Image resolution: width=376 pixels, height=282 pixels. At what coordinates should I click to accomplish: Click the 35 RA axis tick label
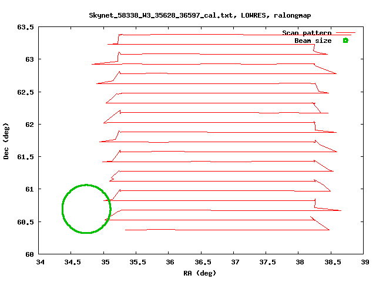coord(105,262)
